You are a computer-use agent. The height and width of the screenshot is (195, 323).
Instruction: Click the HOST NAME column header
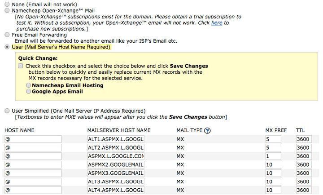pyautogui.click(x=19, y=130)
